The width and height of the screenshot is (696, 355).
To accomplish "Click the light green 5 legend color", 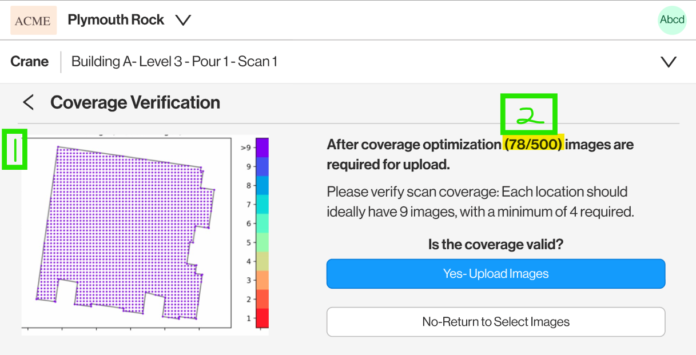I will click(262, 242).
